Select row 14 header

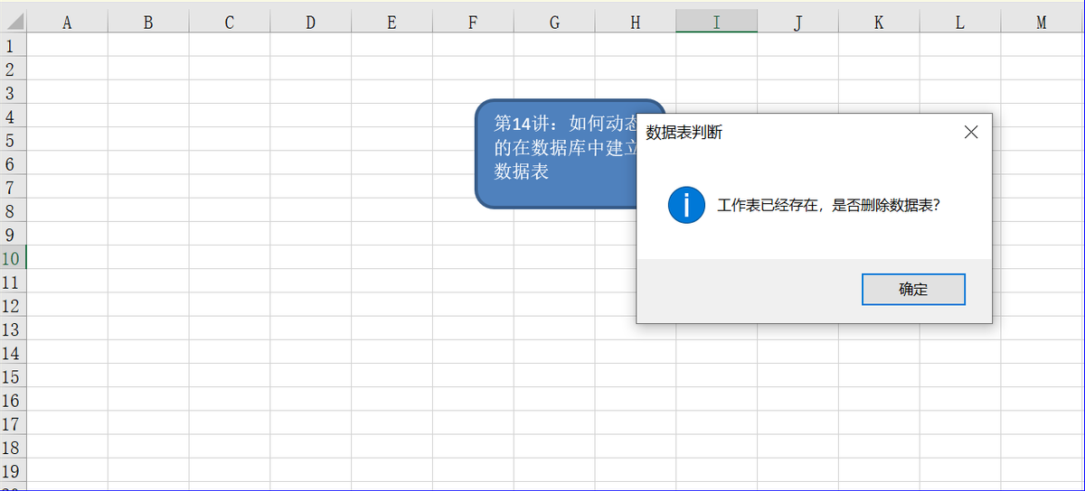(x=13, y=352)
